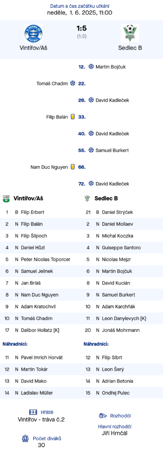Click yellow card icon next to Nam Duc Nguyen
This screenshot has width=163, height=451.
point(73,167)
